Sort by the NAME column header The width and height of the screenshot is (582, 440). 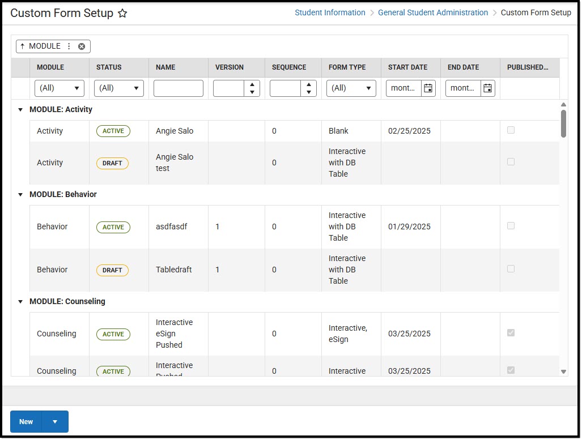point(165,67)
